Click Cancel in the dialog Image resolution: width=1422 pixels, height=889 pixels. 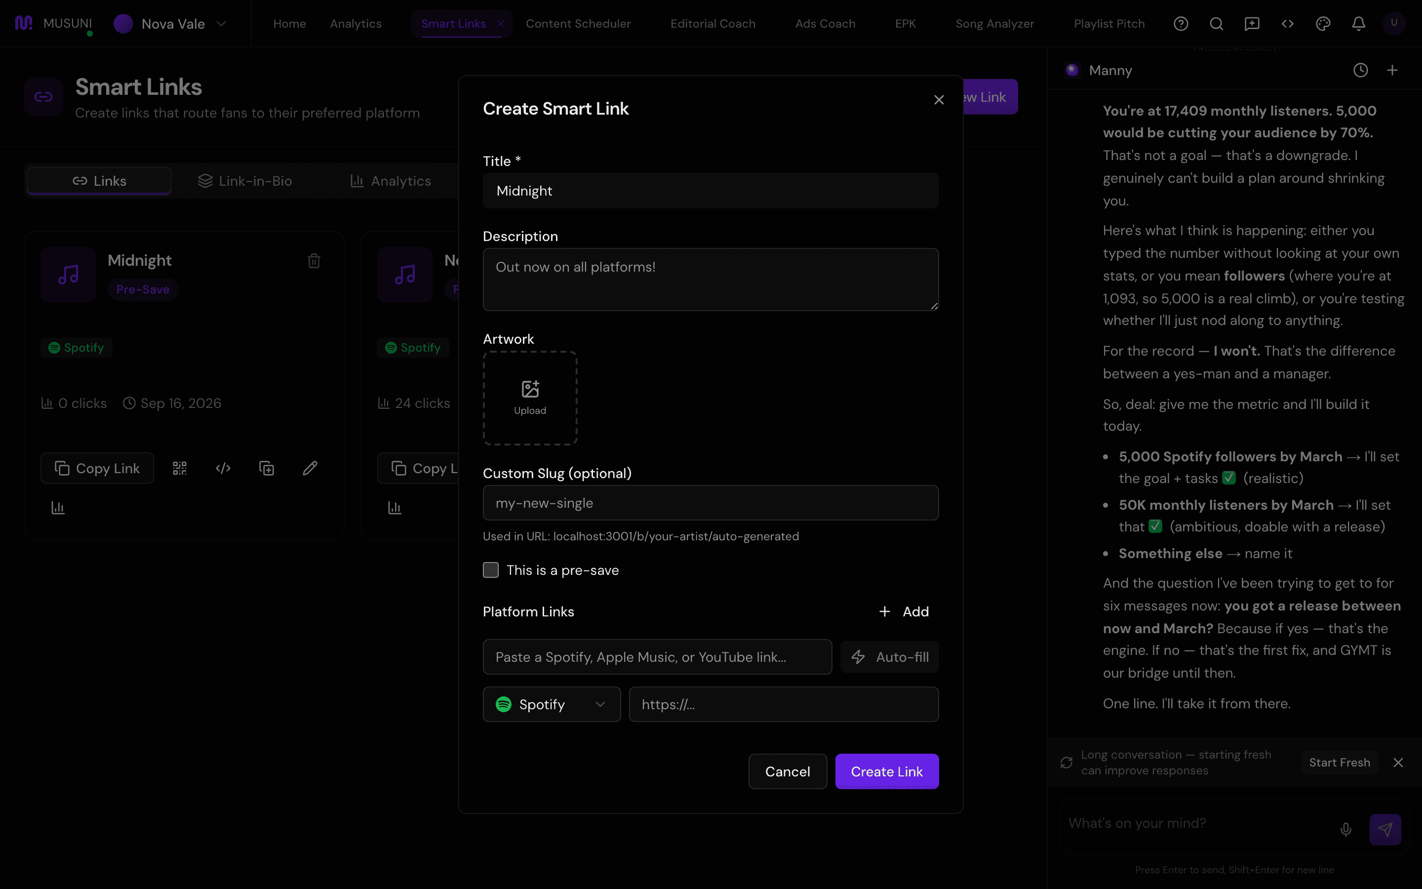pyautogui.click(x=788, y=771)
